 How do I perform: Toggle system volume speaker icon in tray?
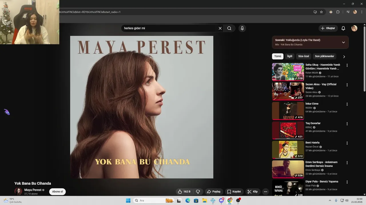347,200
